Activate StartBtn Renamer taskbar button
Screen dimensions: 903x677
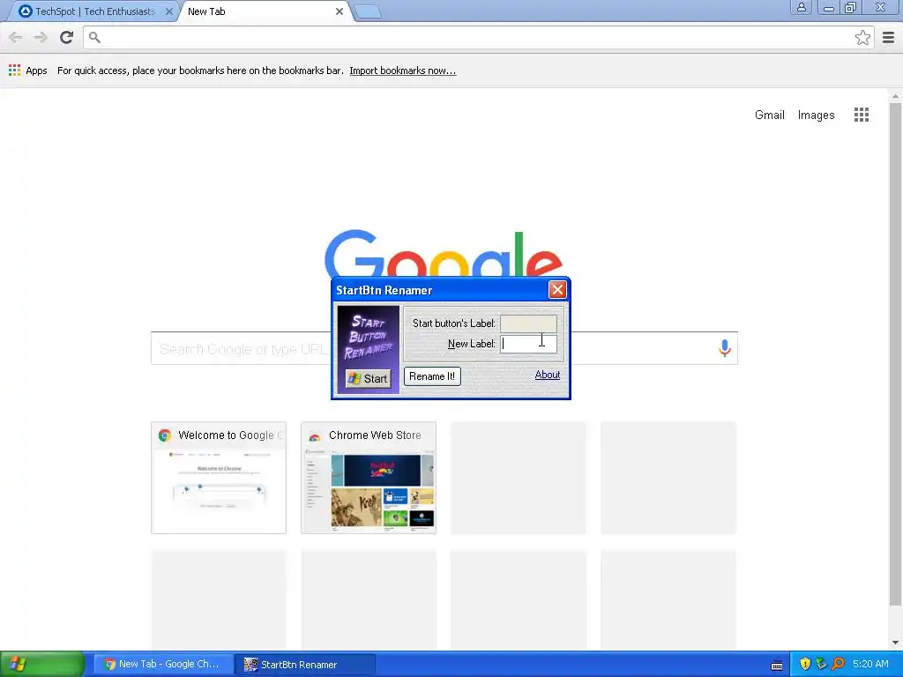pos(304,664)
